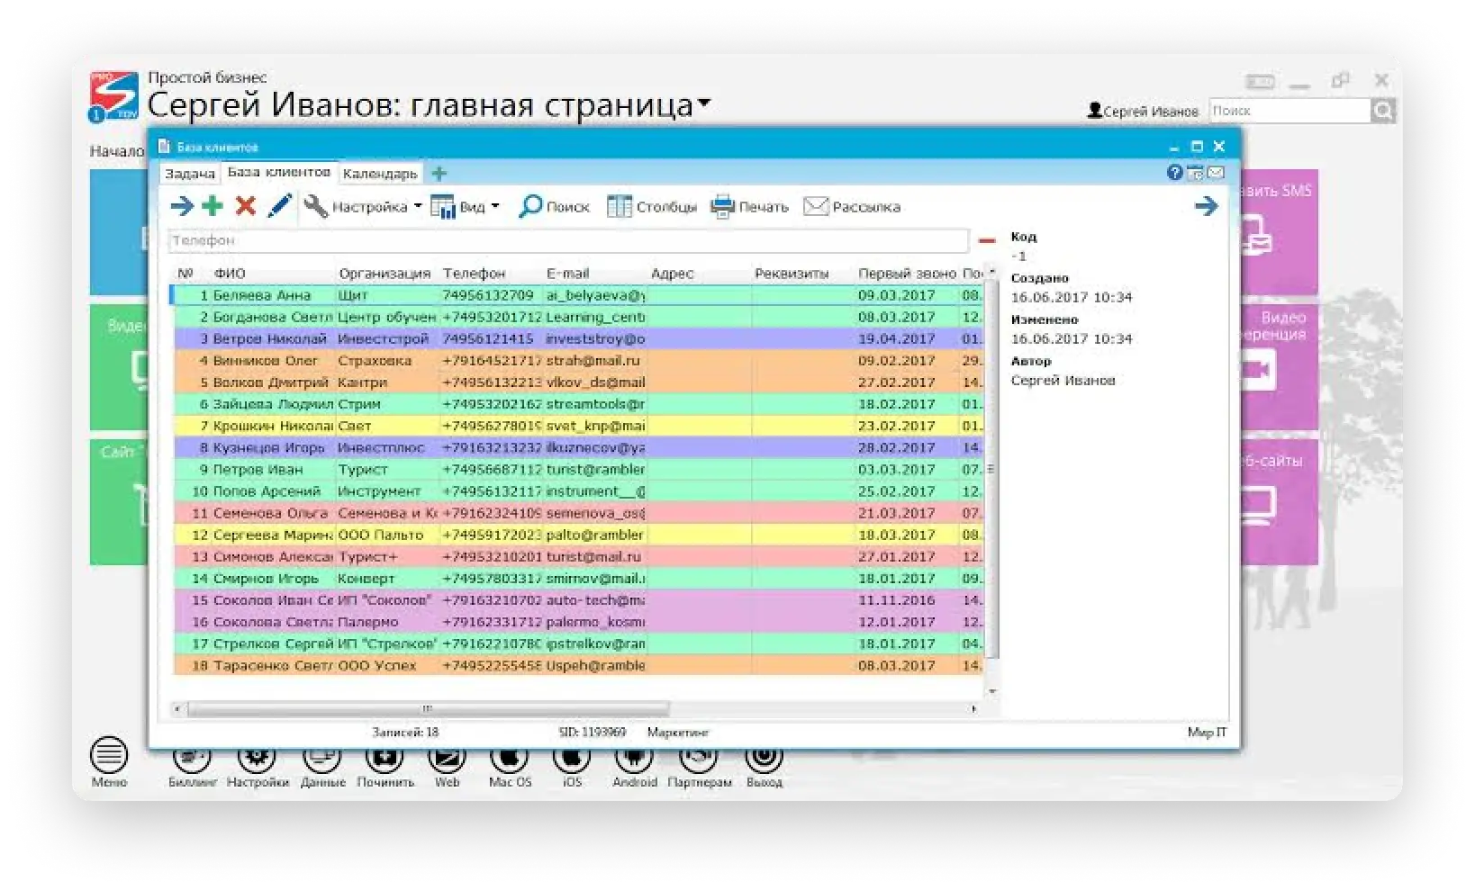
Task: Open the Меню round button
Action: click(x=109, y=755)
